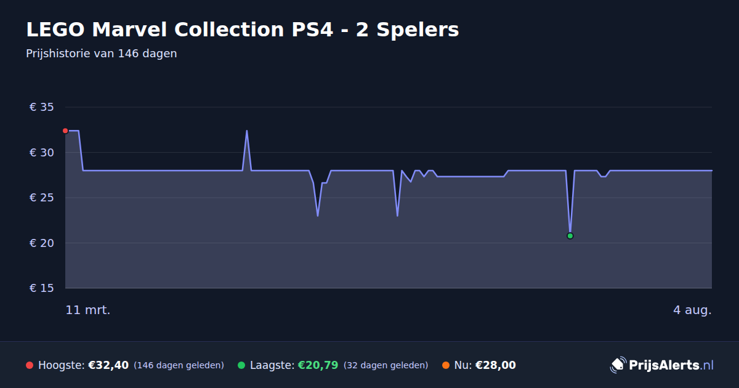Screen dimensions: 739x388
Task: Click the €20,79 lowest price value
Action: pos(318,365)
